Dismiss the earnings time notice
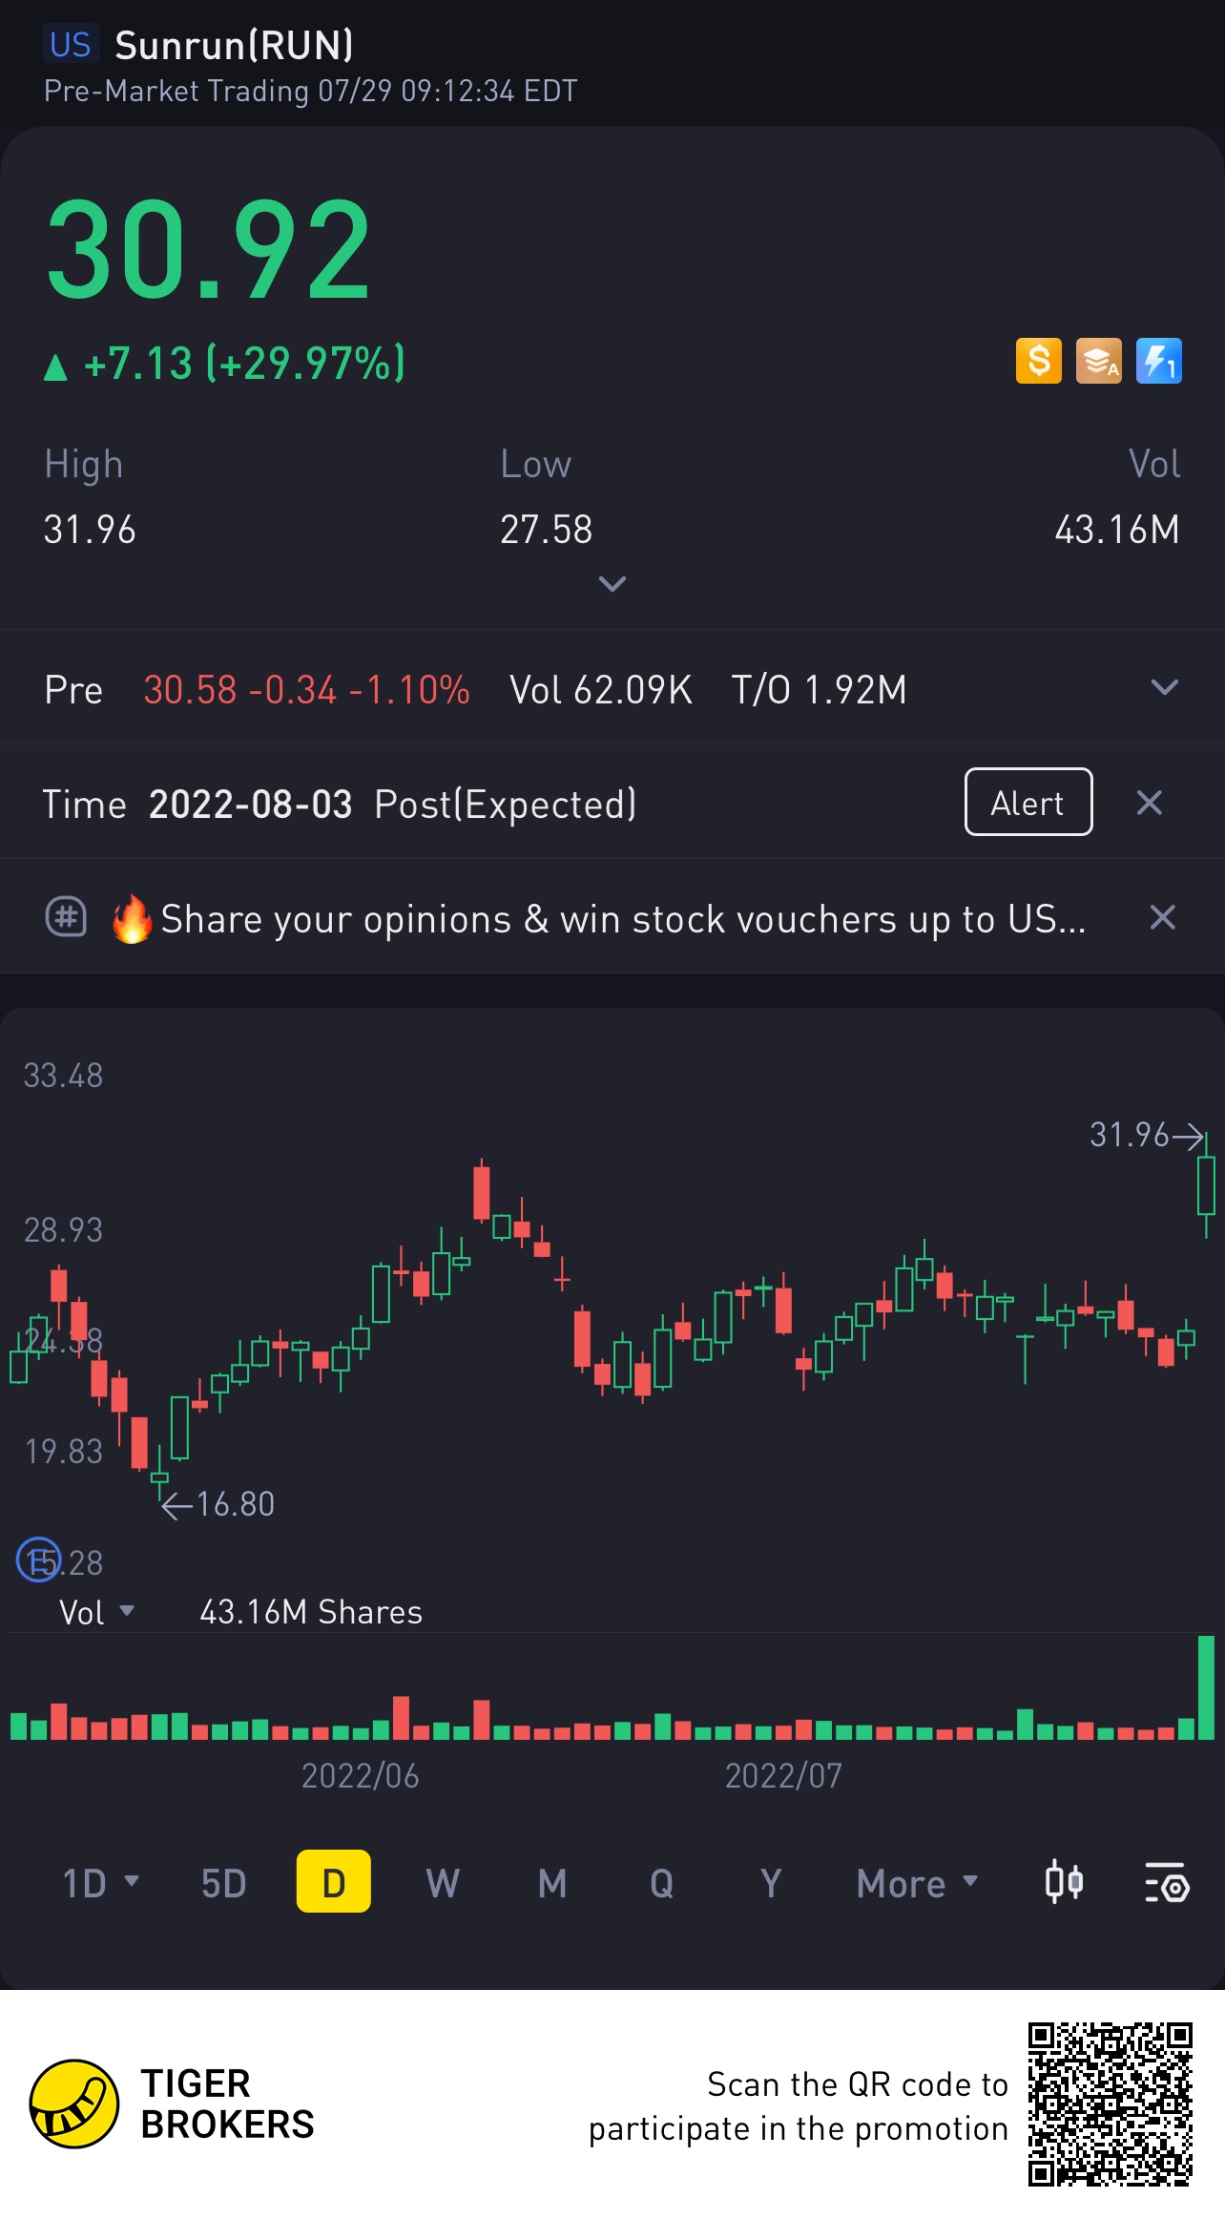This screenshot has height=2219, width=1225. point(1149,803)
